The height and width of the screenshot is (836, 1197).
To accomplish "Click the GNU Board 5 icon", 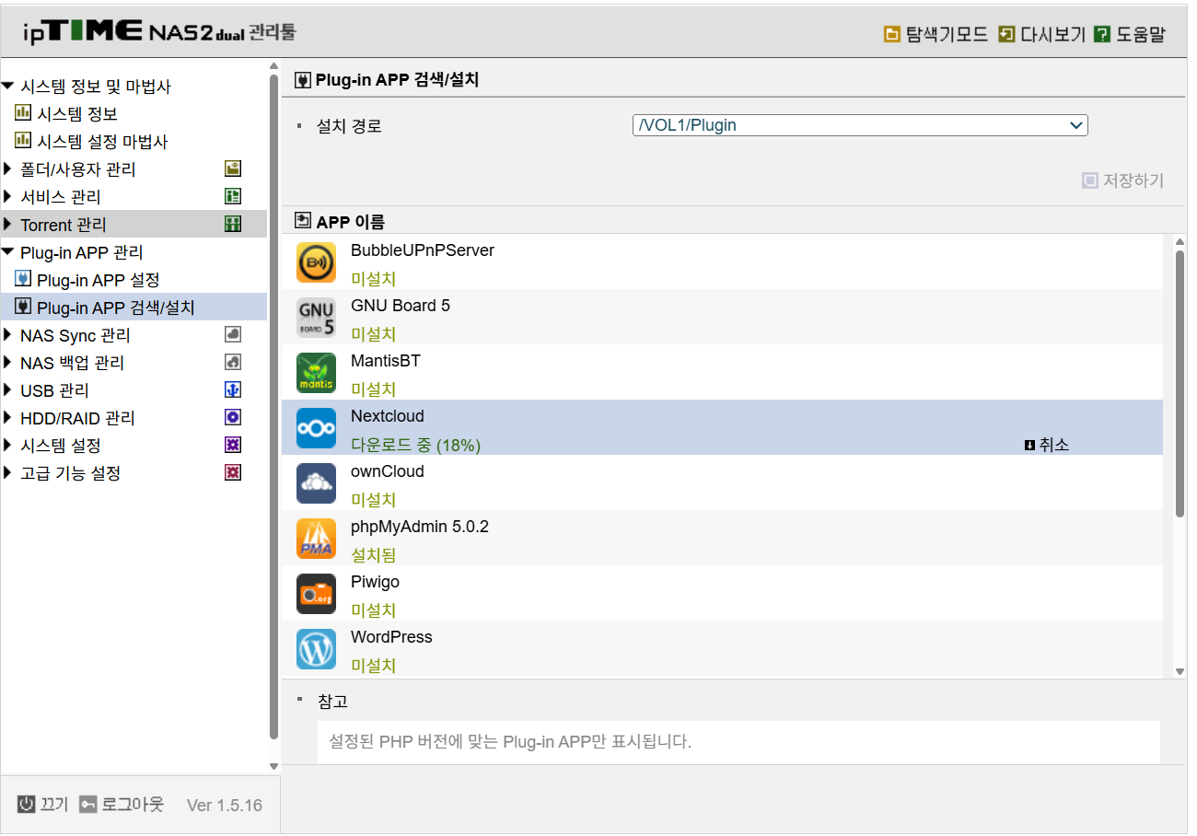I will pyautogui.click(x=316, y=318).
